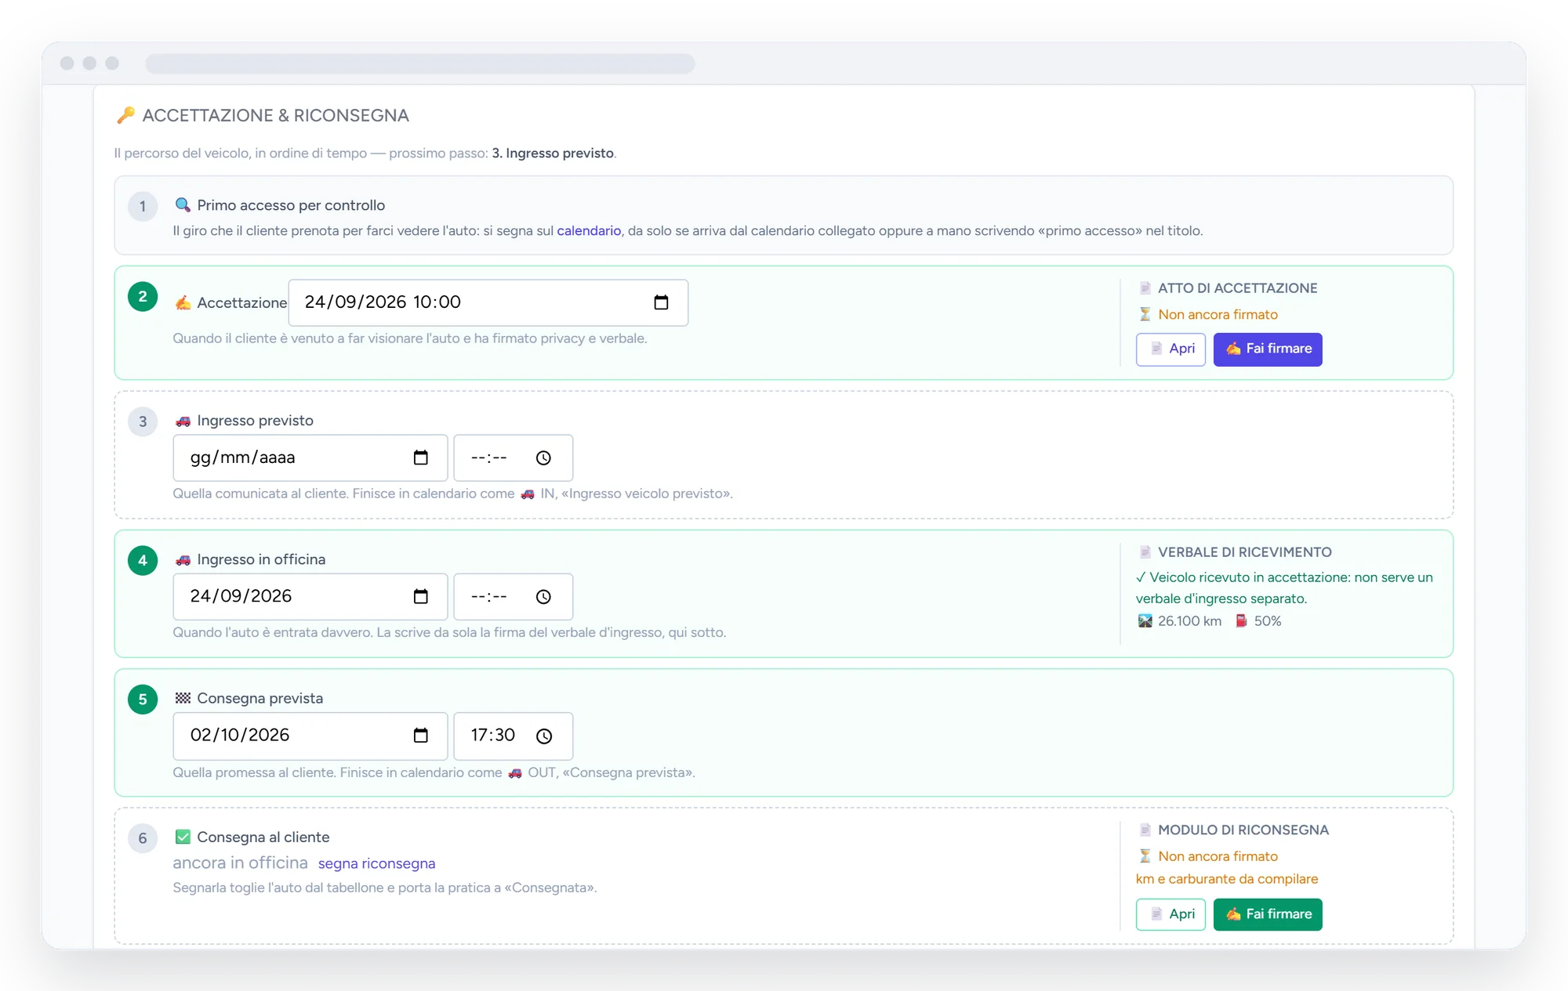
Task: Click the fuel pump icon beside 50%
Action: coord(1241,620)
